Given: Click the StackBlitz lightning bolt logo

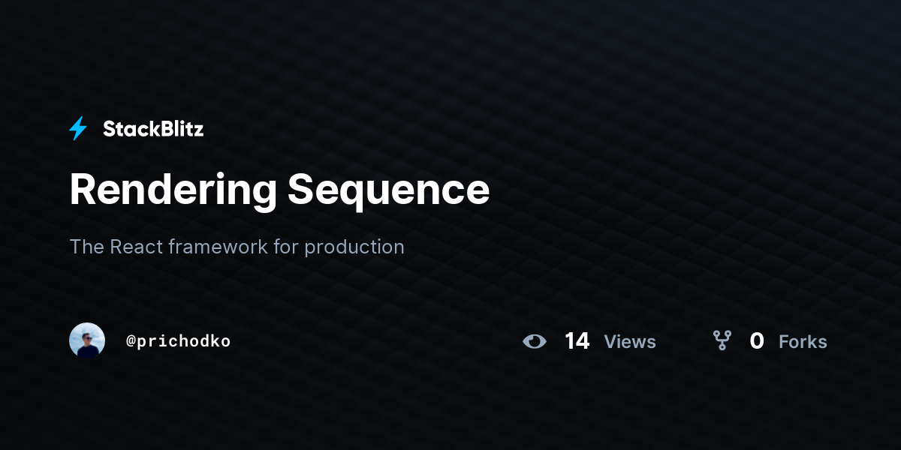Looking at the screenshot, I should point(78,129).
